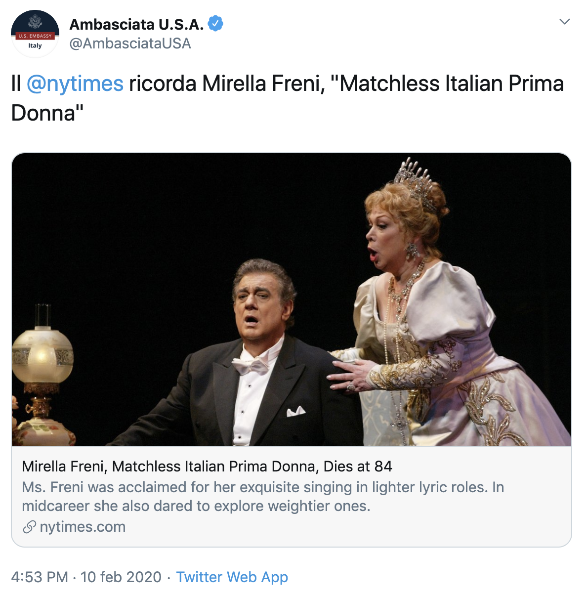Click the word "Donna" ending the tweet
This screenshot has height=596, width=587.
pos(44,113)
